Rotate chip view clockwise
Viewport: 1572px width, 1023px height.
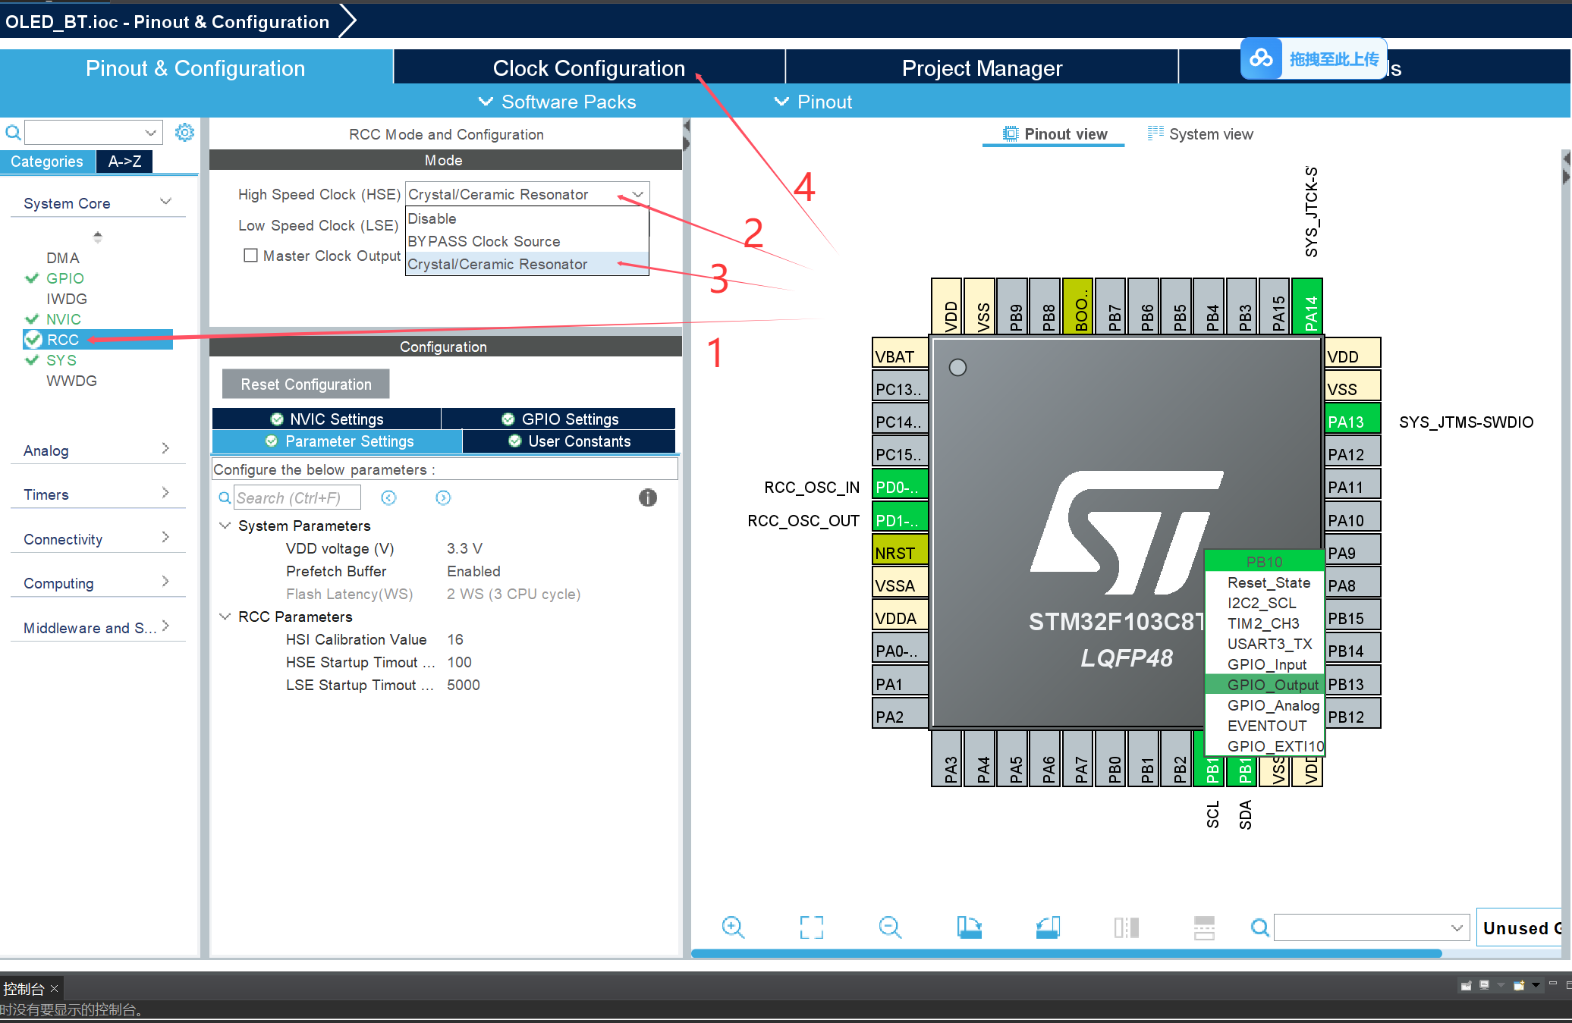pyautogui.click(x=969, y=927)
